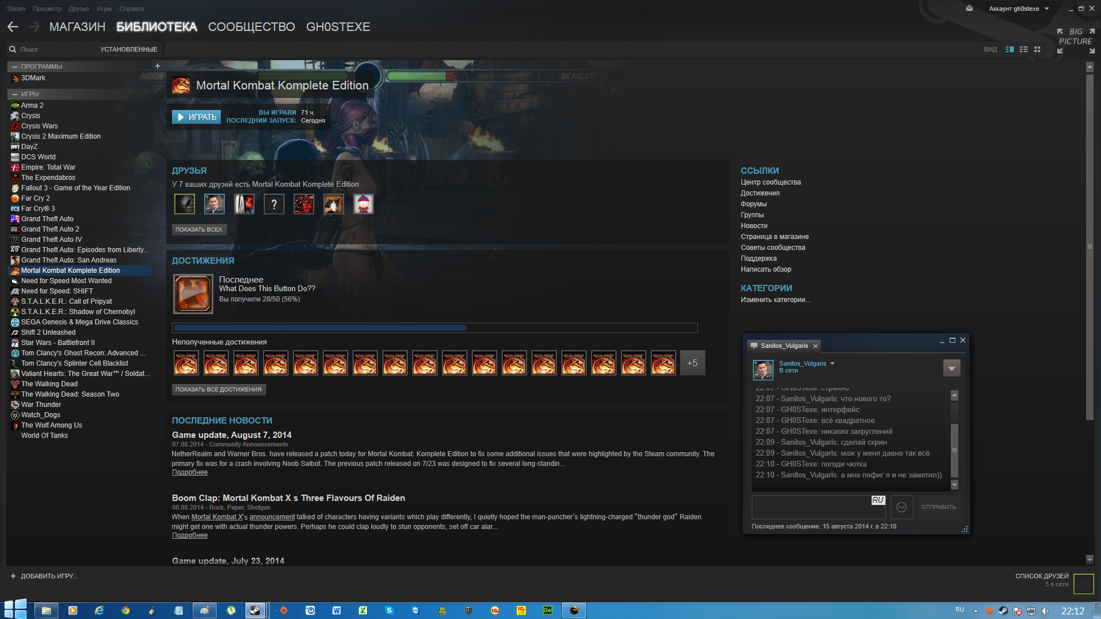Click the back navigation arrow
Image resolution: width=1101 pixels, height=619 pixels.
click(13, 27)
